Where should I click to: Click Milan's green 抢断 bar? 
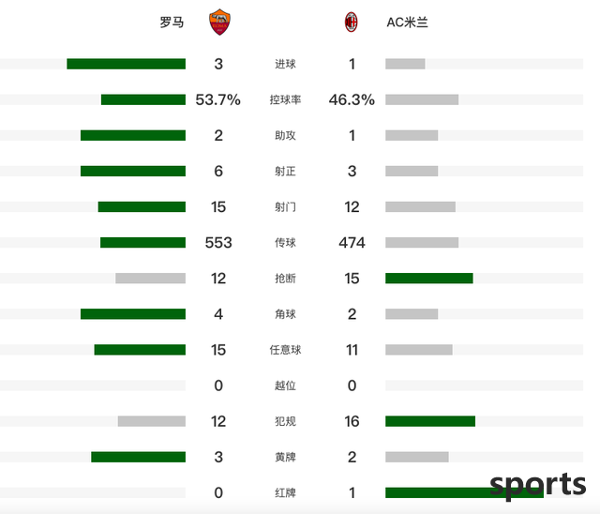point(429,279)
